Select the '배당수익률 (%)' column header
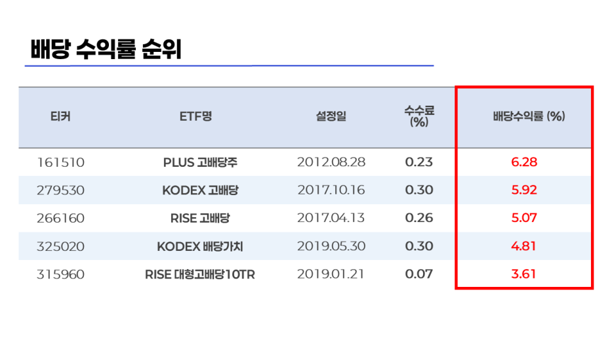 [529, 116]
